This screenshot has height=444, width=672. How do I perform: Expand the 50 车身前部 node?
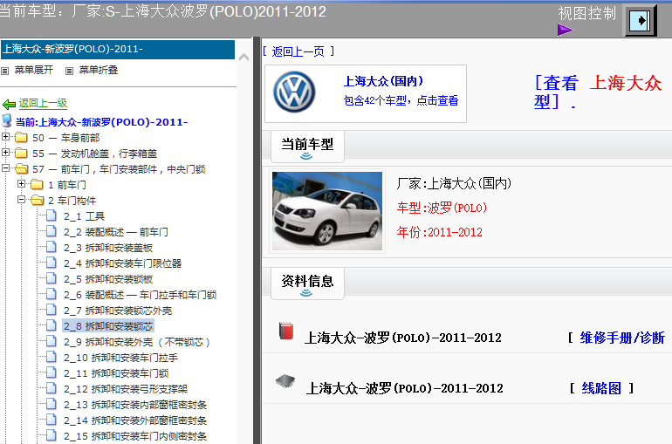coord(5,137)
